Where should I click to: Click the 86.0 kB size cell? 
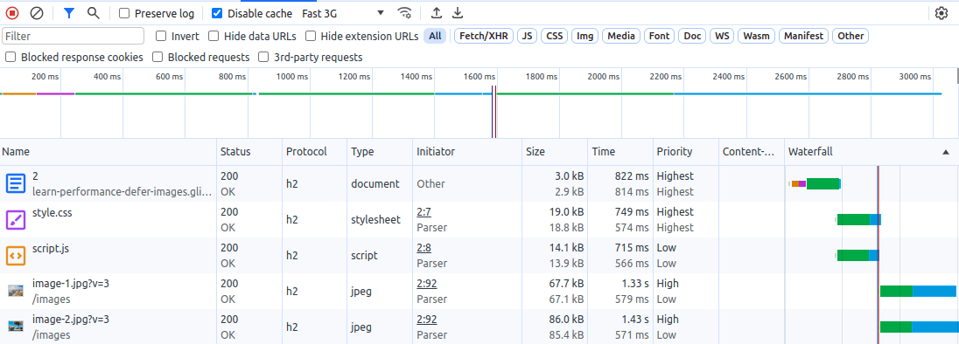pyautogui.click(x=566, y=320)
